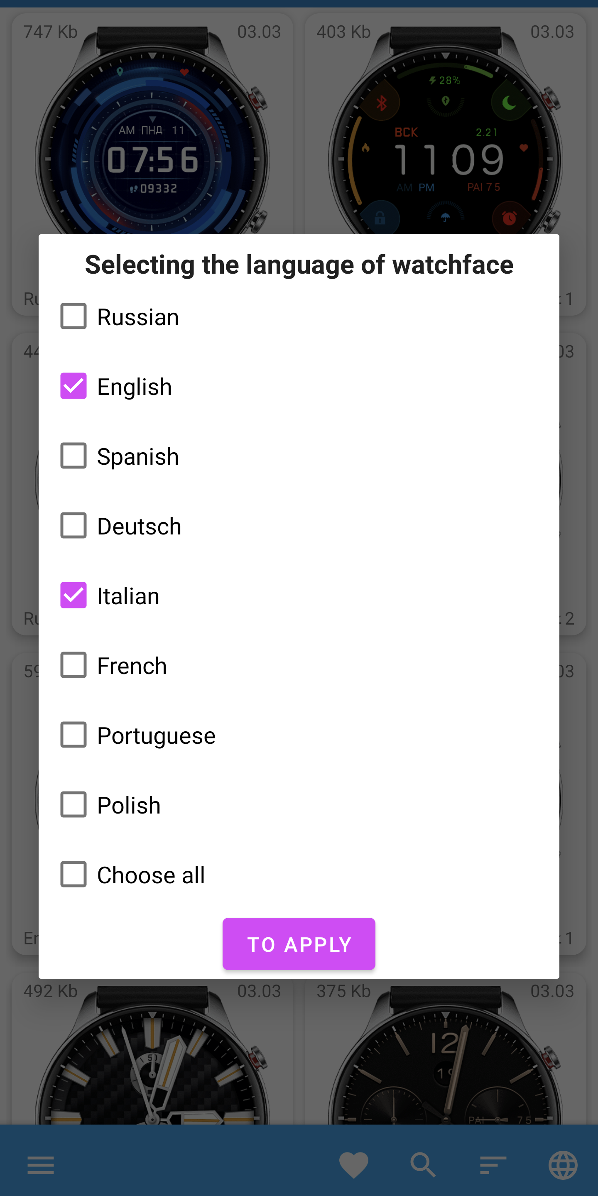Check the Polish language box

(x=74, y=805)
